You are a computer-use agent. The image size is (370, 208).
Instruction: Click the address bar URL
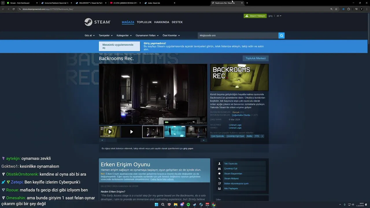coord(48,9)
